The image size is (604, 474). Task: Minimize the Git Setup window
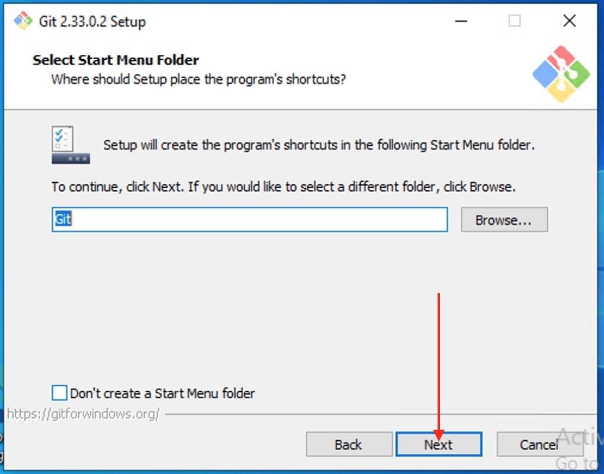461,21
